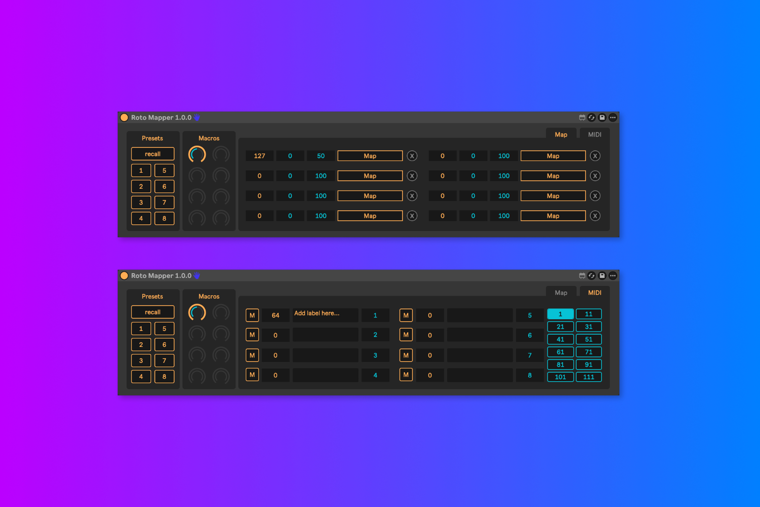This screenshot has width=760, height=507.
Task: Remove bottom-right mapping in top device with X
Action: pos(595,216)
